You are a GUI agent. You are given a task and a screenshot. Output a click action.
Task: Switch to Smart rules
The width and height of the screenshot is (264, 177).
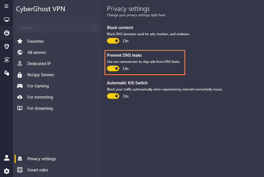(x=38, y=170)
